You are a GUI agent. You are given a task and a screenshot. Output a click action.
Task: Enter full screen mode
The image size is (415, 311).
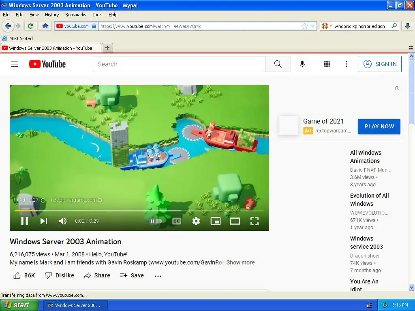point(255,221)
